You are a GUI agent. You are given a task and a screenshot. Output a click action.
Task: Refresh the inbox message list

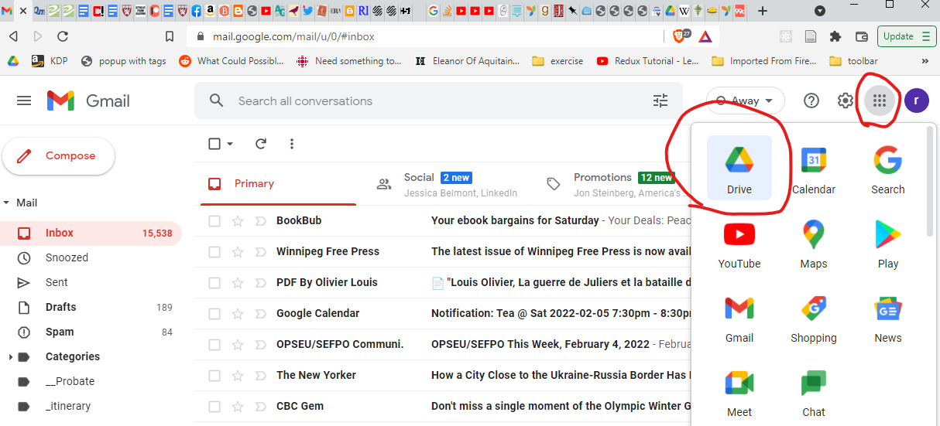click(261, 144)
